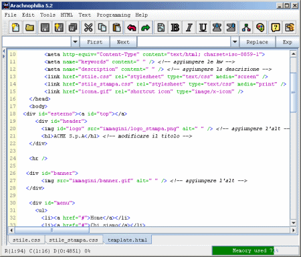The image size is (301, 257).
Task: Click the Arachnophilia title bar application icon
Action: (x=6, y=5)
